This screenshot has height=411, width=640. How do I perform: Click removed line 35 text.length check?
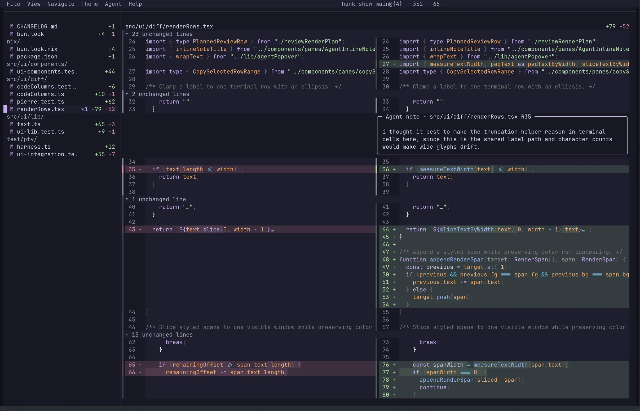pos(250,169)
